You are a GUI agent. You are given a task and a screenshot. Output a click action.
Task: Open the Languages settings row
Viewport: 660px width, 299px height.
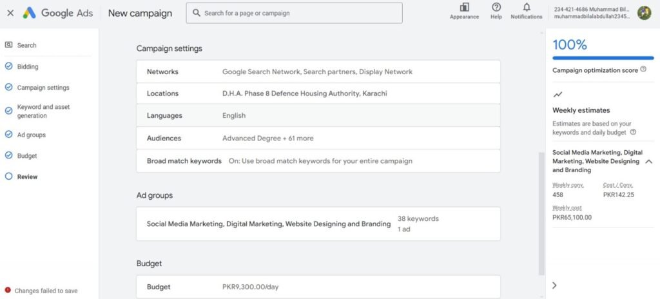tap(318, 115)
